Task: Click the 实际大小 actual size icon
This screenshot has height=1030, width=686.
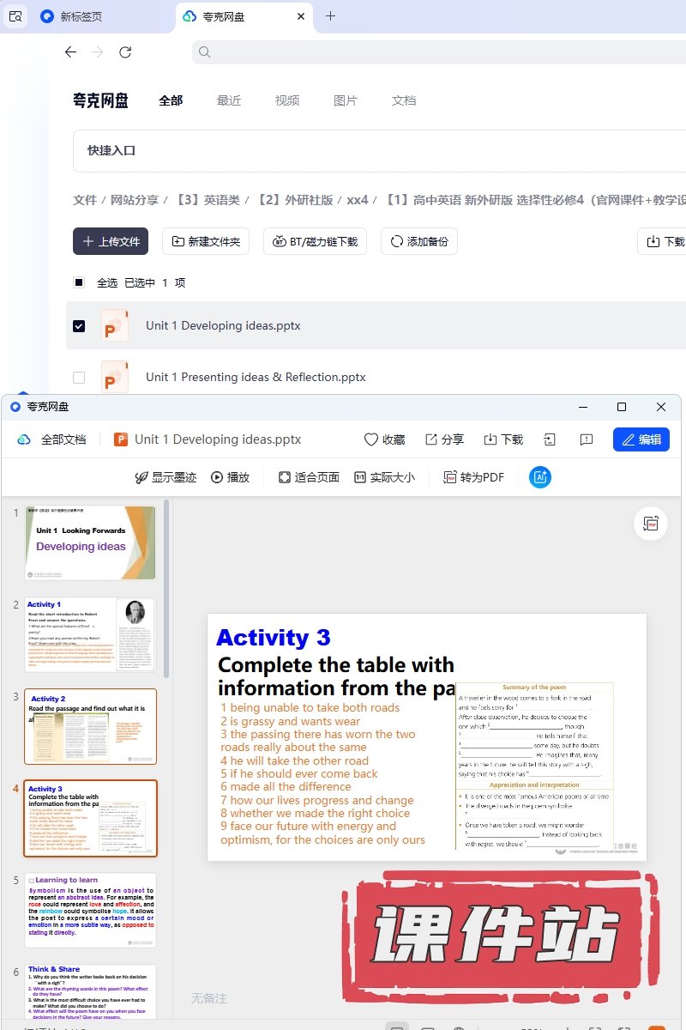Action: point(360,477)
